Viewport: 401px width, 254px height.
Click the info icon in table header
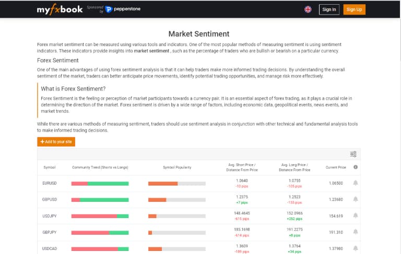point(356,167)
